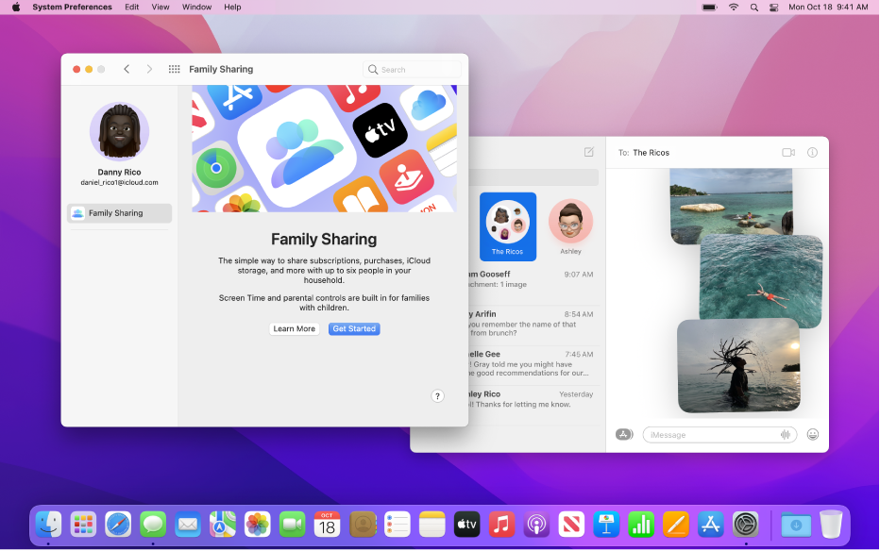Open the emoji picker in Messages
The image size is (880, 551).
coord(813,434)
